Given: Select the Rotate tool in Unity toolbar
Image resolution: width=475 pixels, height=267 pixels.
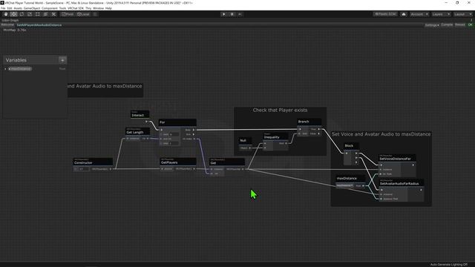Looking at the screenshot, I should (x=22, y=14).
